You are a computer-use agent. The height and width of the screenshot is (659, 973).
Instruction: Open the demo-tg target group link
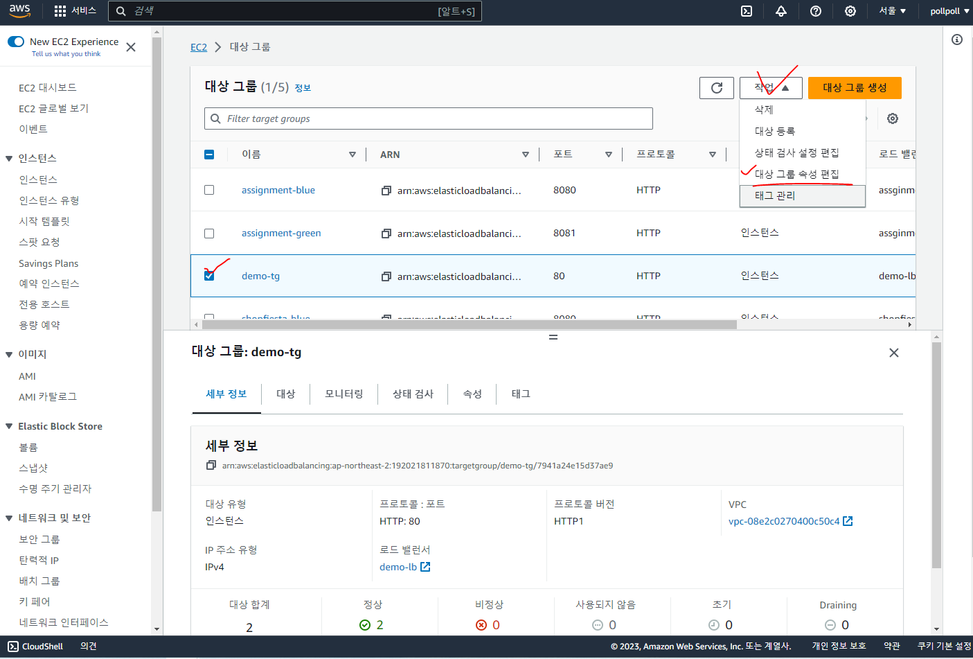[x=260, y=276]
